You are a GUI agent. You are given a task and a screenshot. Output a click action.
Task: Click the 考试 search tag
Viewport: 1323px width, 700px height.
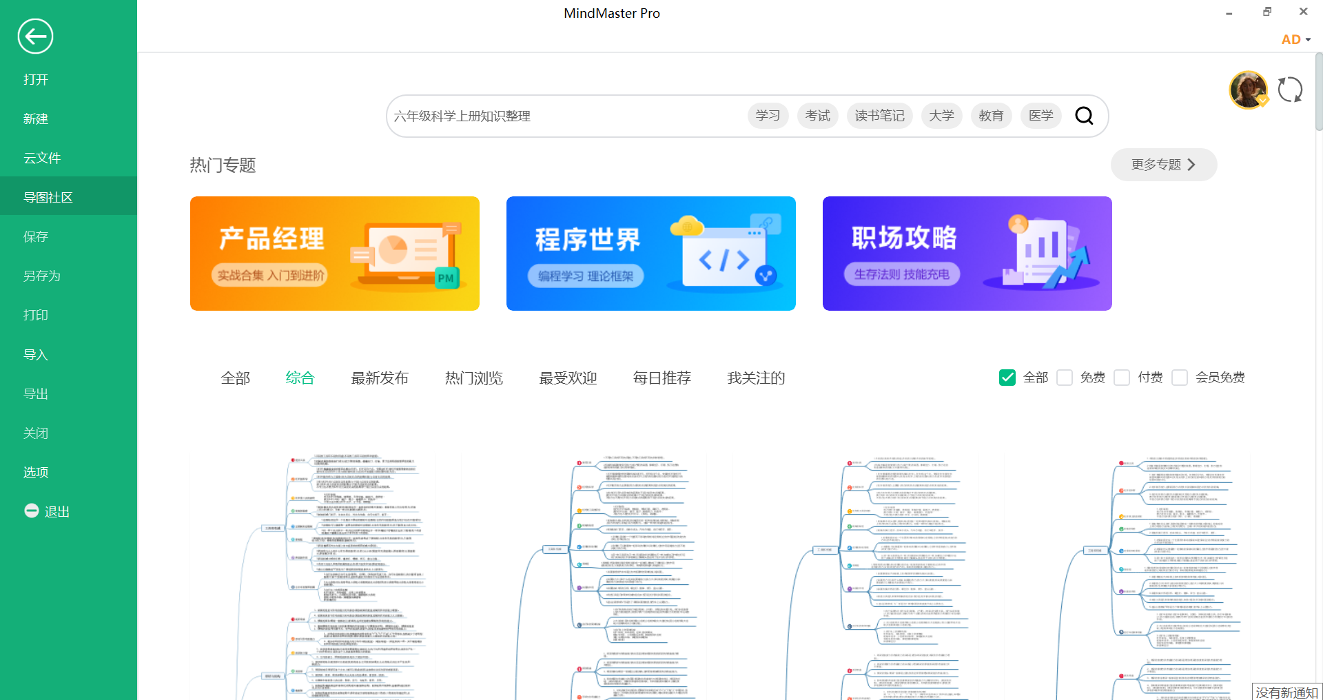(x=817, y=116)
